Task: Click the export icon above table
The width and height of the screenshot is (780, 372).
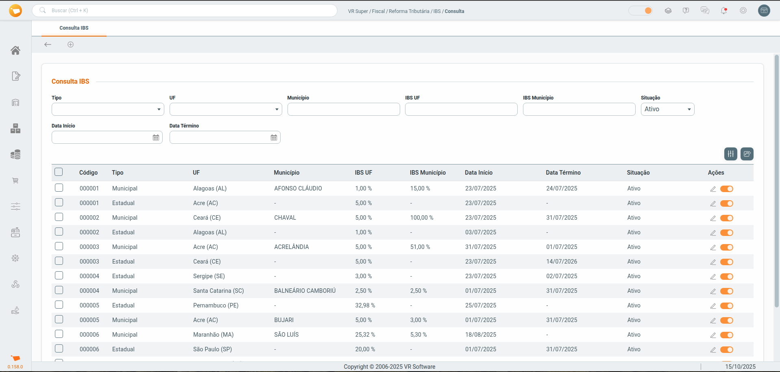Action: click(x=747, y=154)
